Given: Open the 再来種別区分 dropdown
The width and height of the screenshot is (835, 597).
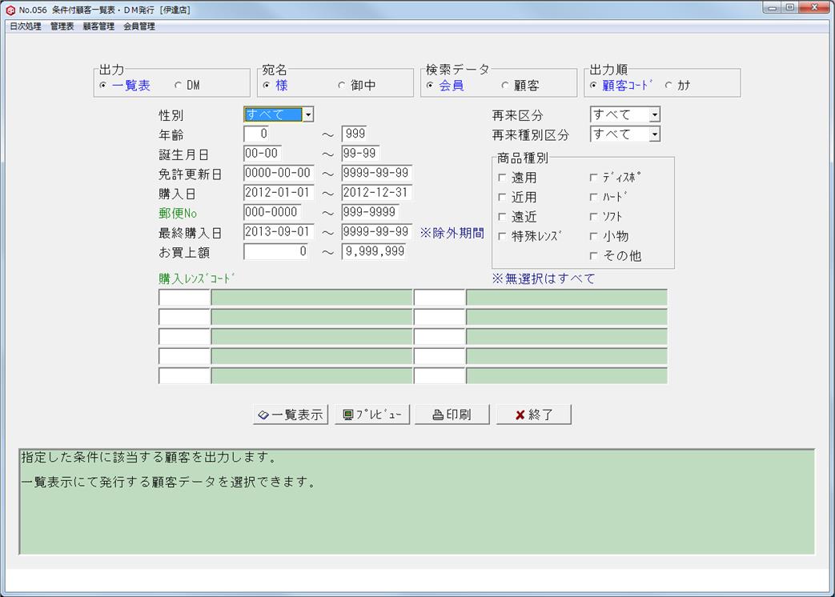Looking at the screenshot, I should [655, 134].
